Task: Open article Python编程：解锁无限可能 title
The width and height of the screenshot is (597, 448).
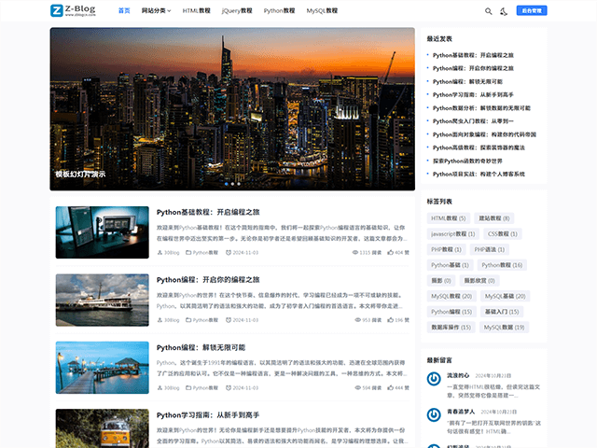Action: coord(201,347)
